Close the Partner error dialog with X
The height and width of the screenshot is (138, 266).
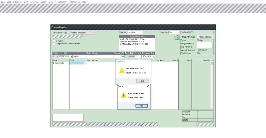pyautogui.click(x=148, y=86)
